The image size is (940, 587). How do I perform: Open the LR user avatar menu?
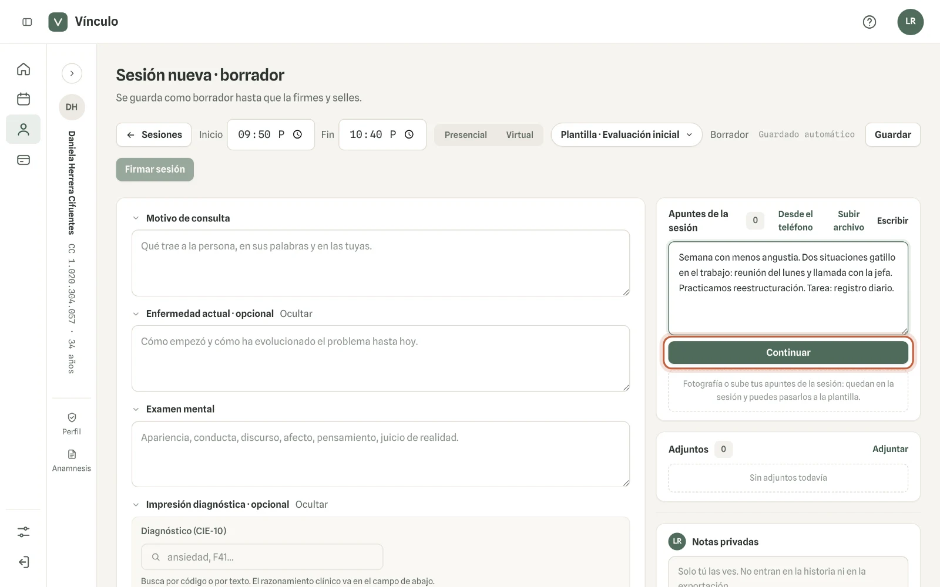pos(910,22)
